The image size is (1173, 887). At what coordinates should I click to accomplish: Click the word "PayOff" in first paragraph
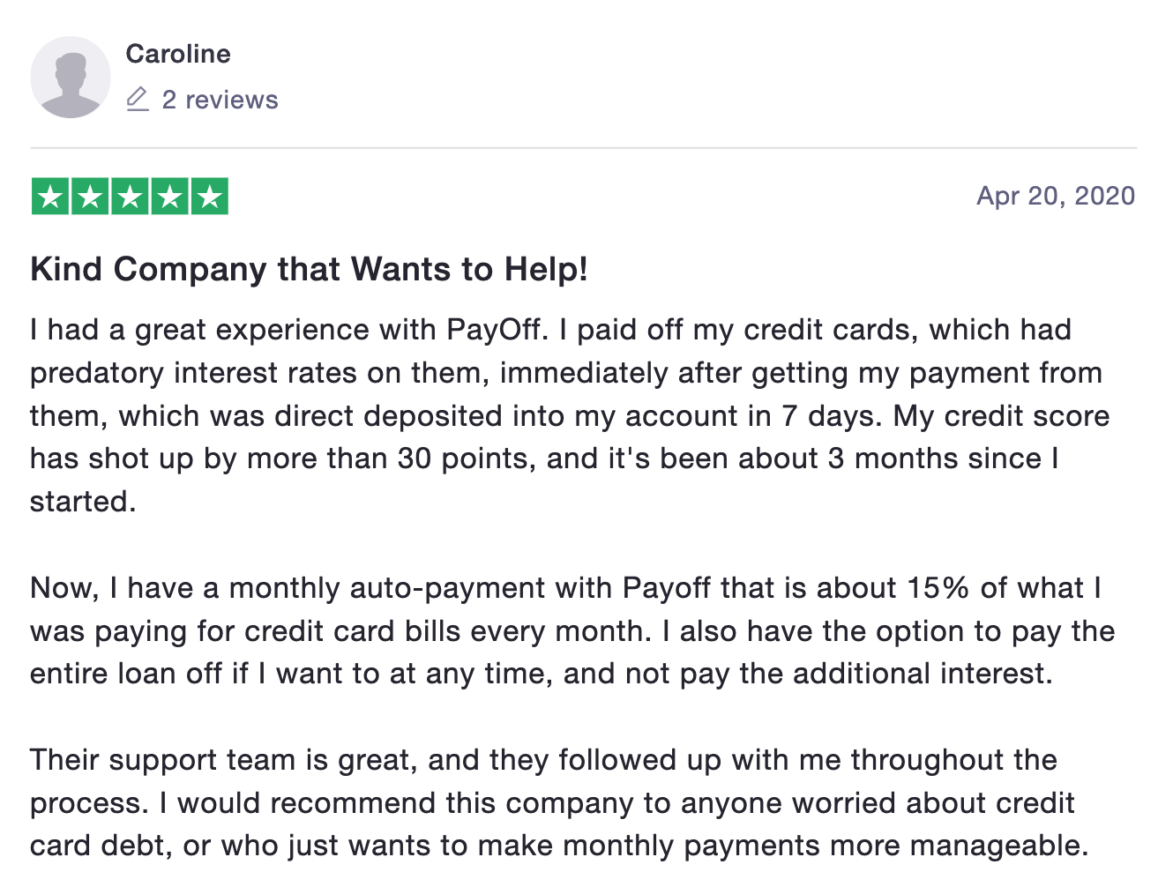[494, 330]
